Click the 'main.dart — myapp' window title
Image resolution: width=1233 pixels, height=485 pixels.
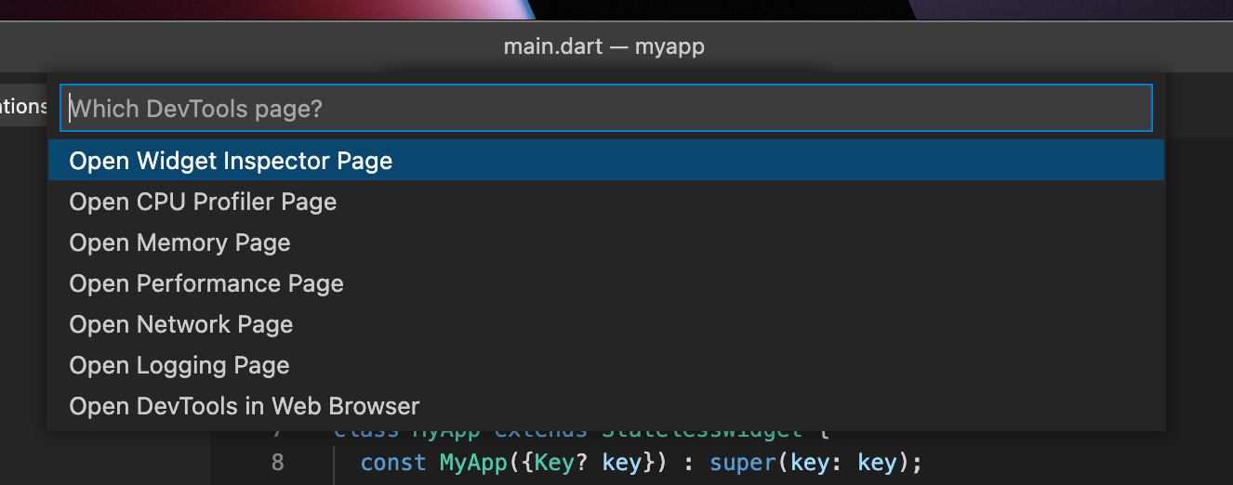pyautogui.click(x=604, y=46)
